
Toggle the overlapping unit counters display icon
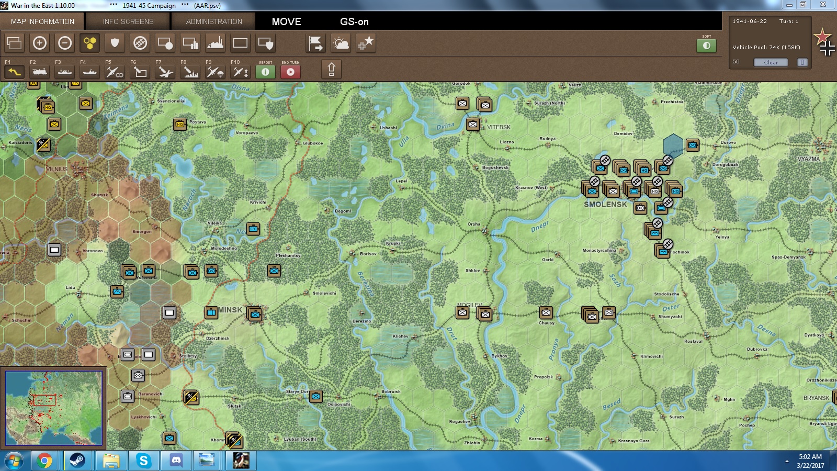coord(15,43)
